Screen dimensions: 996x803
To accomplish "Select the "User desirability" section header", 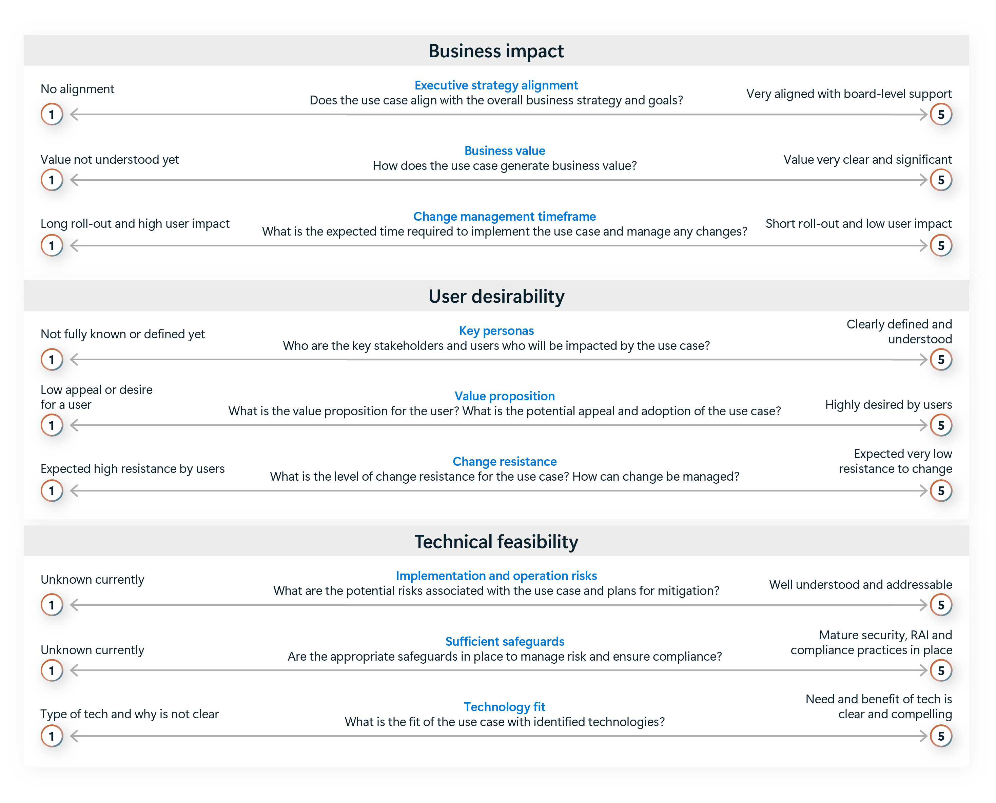I will [x=496, y=296].
